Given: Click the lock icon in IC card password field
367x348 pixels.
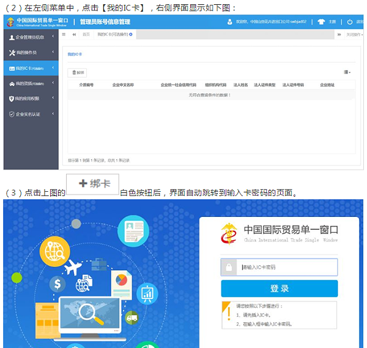Looking at the screenshot, I should (x=229, y=267).
